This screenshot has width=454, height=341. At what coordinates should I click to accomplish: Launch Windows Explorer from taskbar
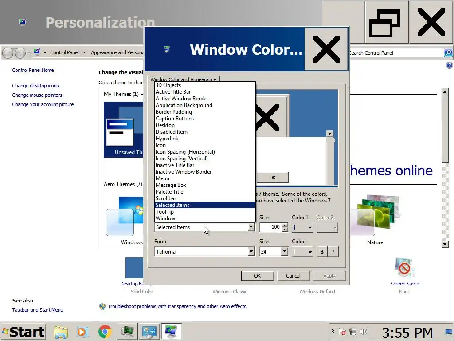click(61, 332)
